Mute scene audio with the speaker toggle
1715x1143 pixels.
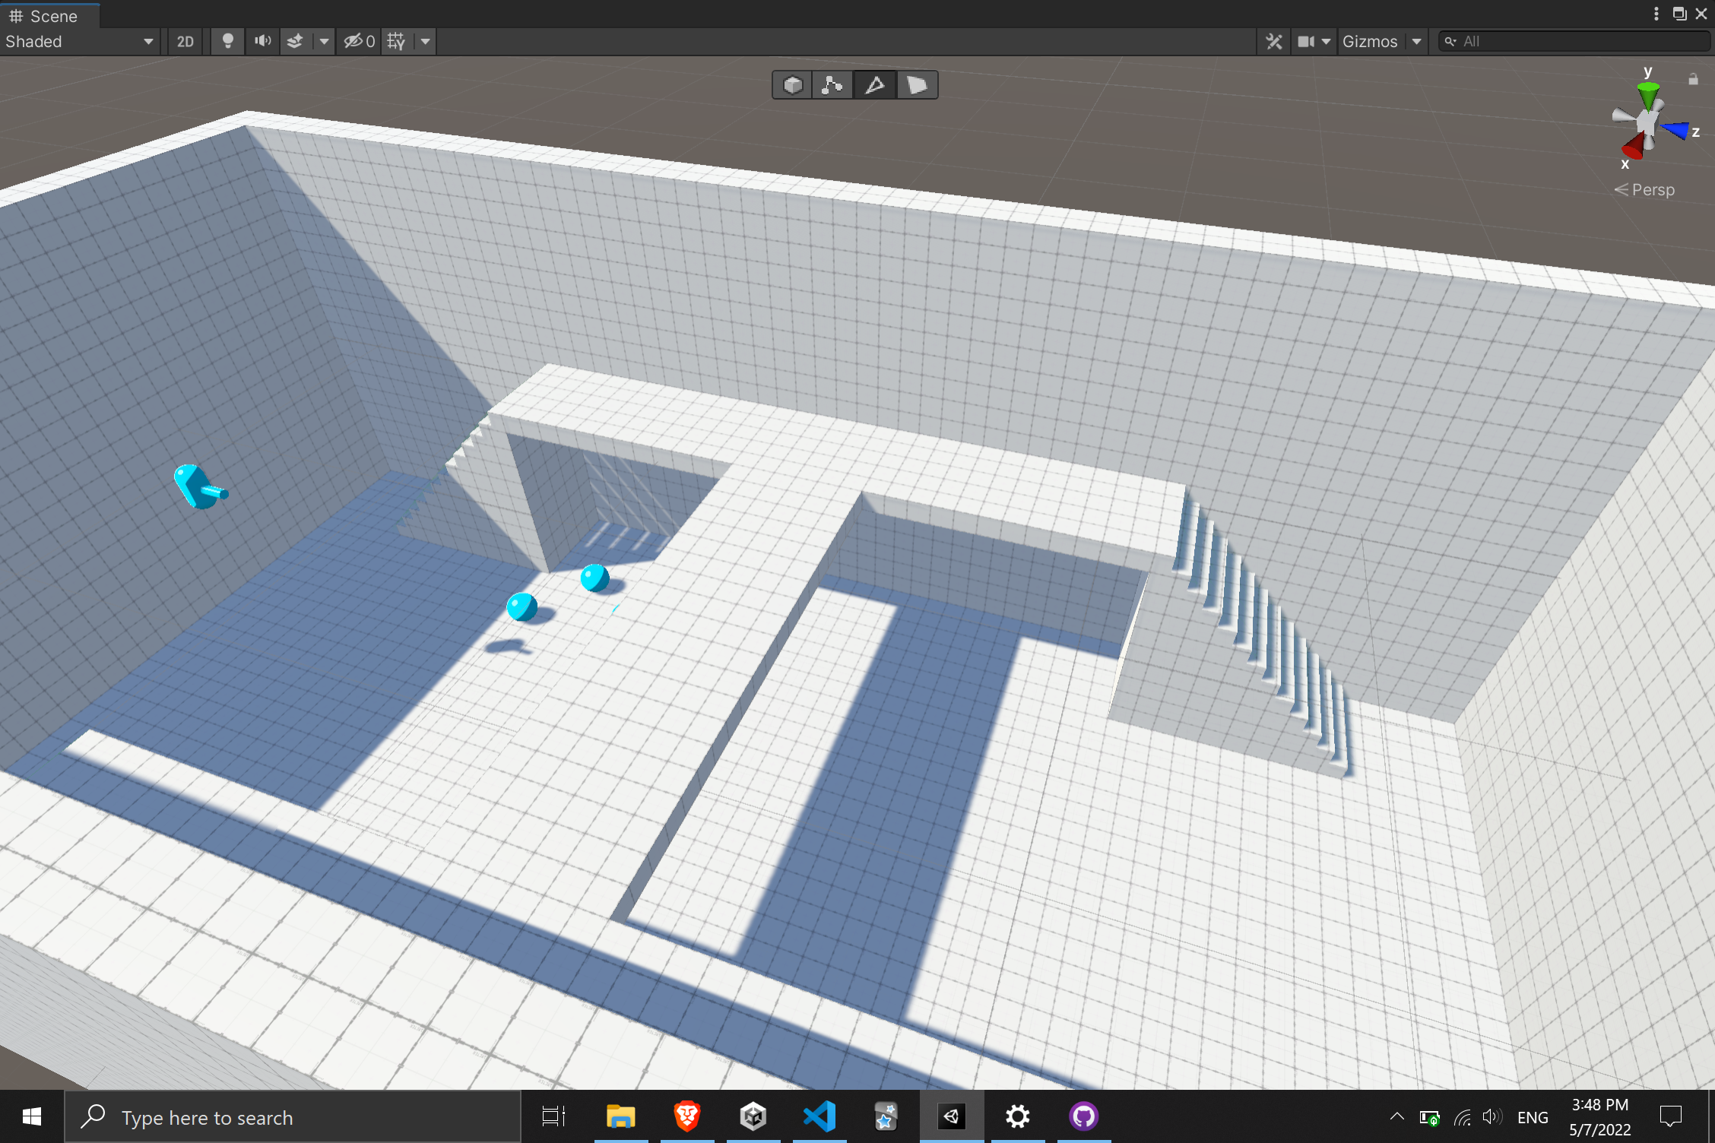[x=262, y=41]
